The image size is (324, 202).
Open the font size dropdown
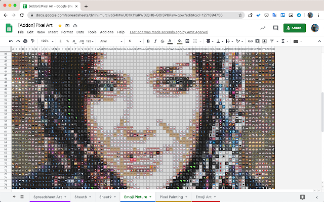(135, 41)
